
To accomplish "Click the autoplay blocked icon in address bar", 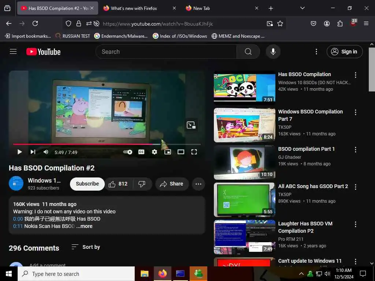I will click(x=96, y=23).
